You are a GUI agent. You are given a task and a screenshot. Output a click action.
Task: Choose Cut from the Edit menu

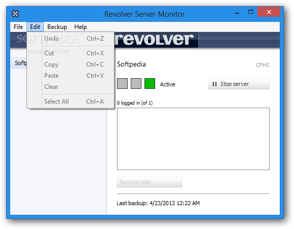[71, 53]
